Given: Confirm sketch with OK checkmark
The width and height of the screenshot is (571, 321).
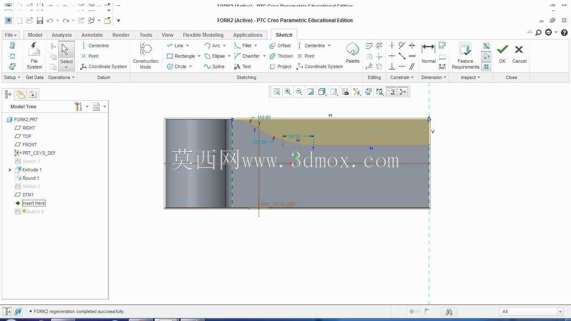Looking at the screenshot, I should tap(502, 54).
